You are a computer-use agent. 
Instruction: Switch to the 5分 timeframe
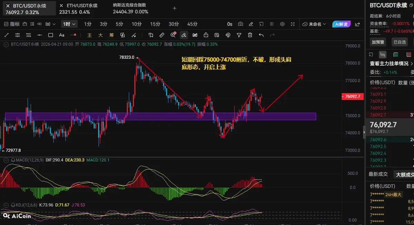(119, 24)
